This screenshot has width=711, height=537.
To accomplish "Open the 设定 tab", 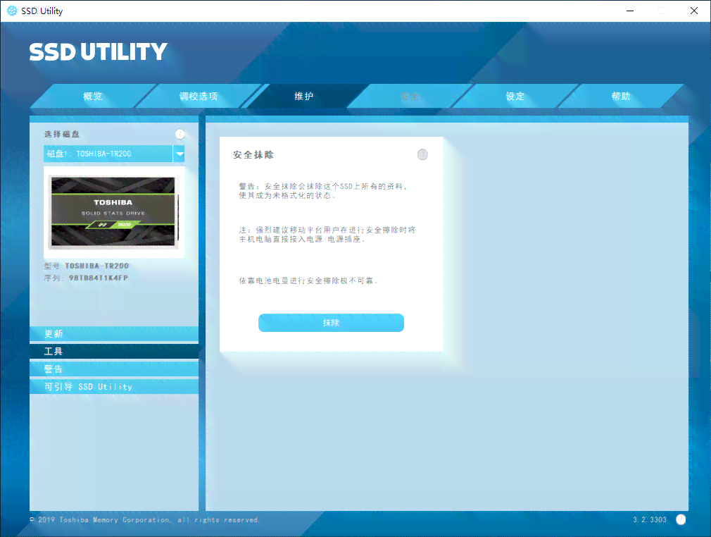I will [x=515, y=97].
